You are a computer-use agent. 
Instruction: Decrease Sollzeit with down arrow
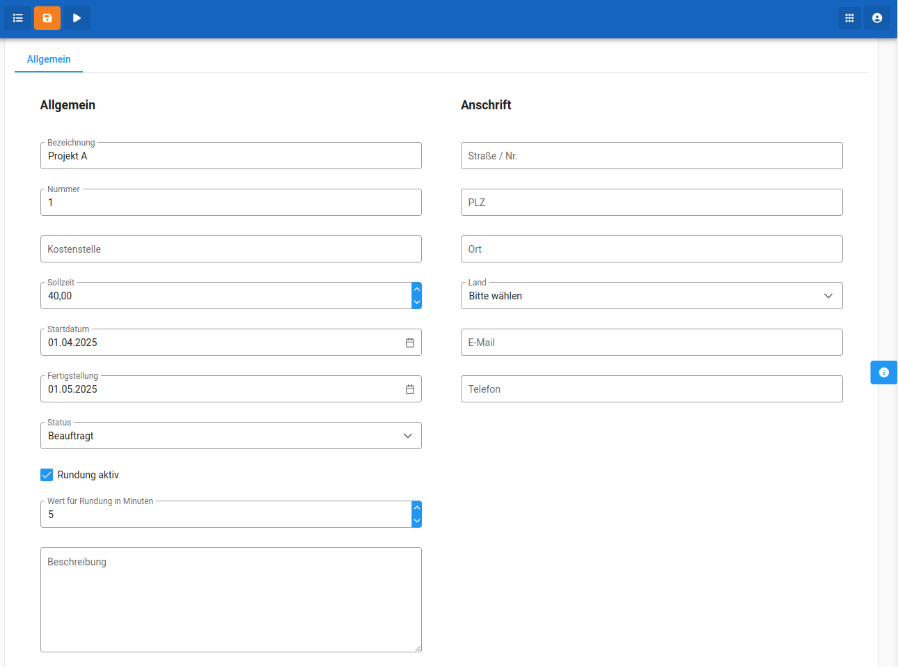point(417,302)
